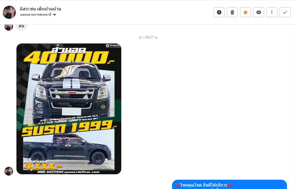Click small avatar next to คับ message
Viewport: 296px width, 189px height.
[9, 27]
